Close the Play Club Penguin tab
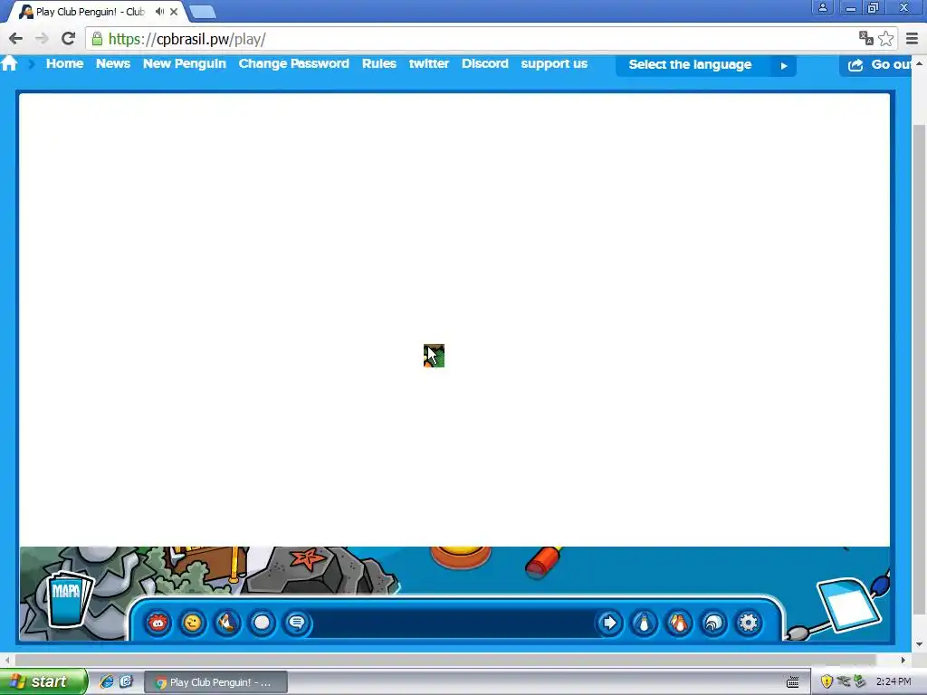This screenshot has width=927, height=695. click(174, 11)
